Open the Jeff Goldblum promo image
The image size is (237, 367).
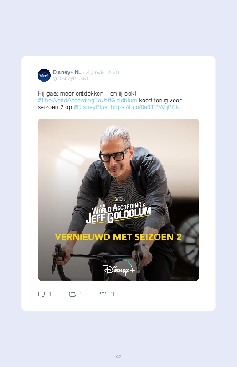click(118, 200)
